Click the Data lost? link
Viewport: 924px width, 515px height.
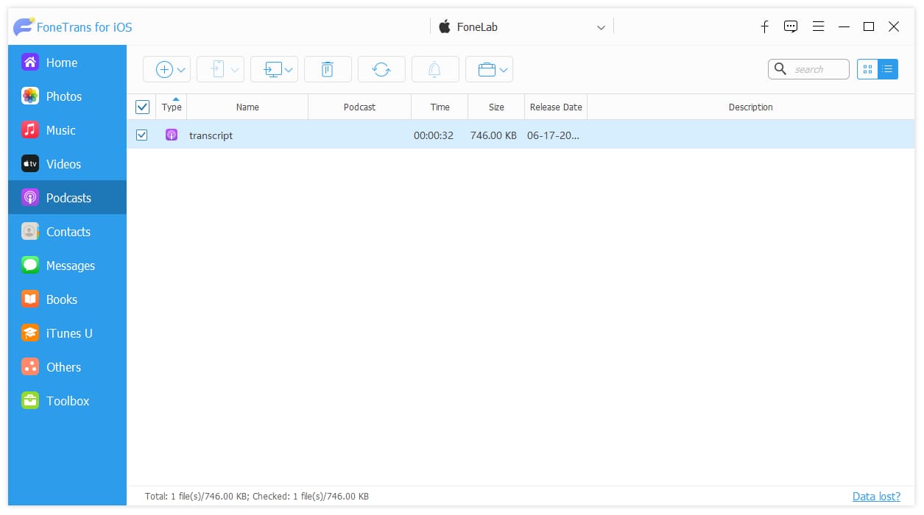(876, 496)
